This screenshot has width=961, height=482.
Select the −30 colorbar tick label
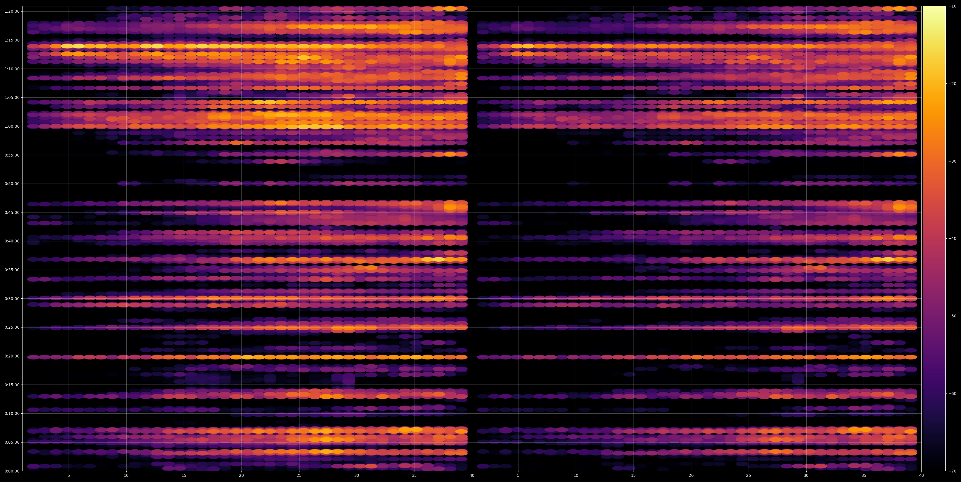pos(952,161)
